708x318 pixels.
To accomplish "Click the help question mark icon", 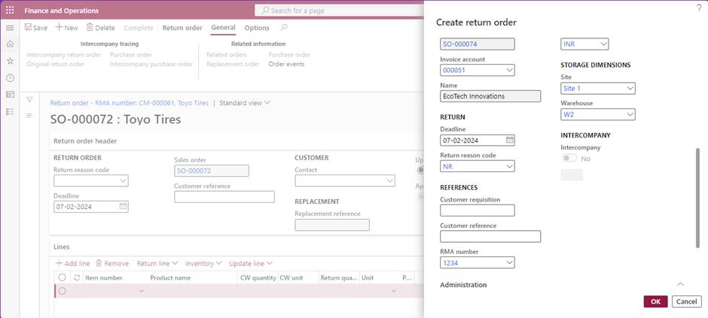I will click(x=700, y=8).
